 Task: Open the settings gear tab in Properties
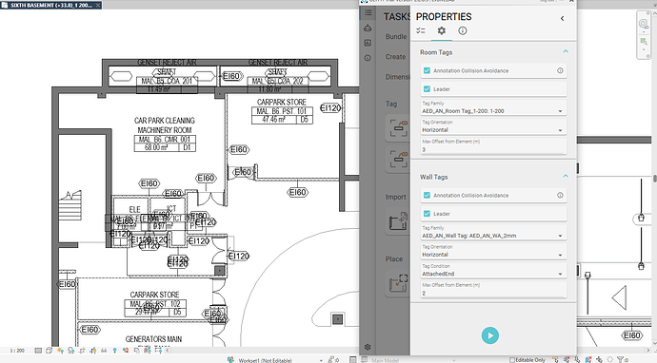tap(442, 30)
